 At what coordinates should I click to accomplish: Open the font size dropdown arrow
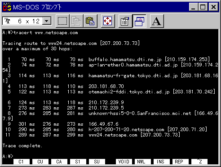tap(47, 21)
